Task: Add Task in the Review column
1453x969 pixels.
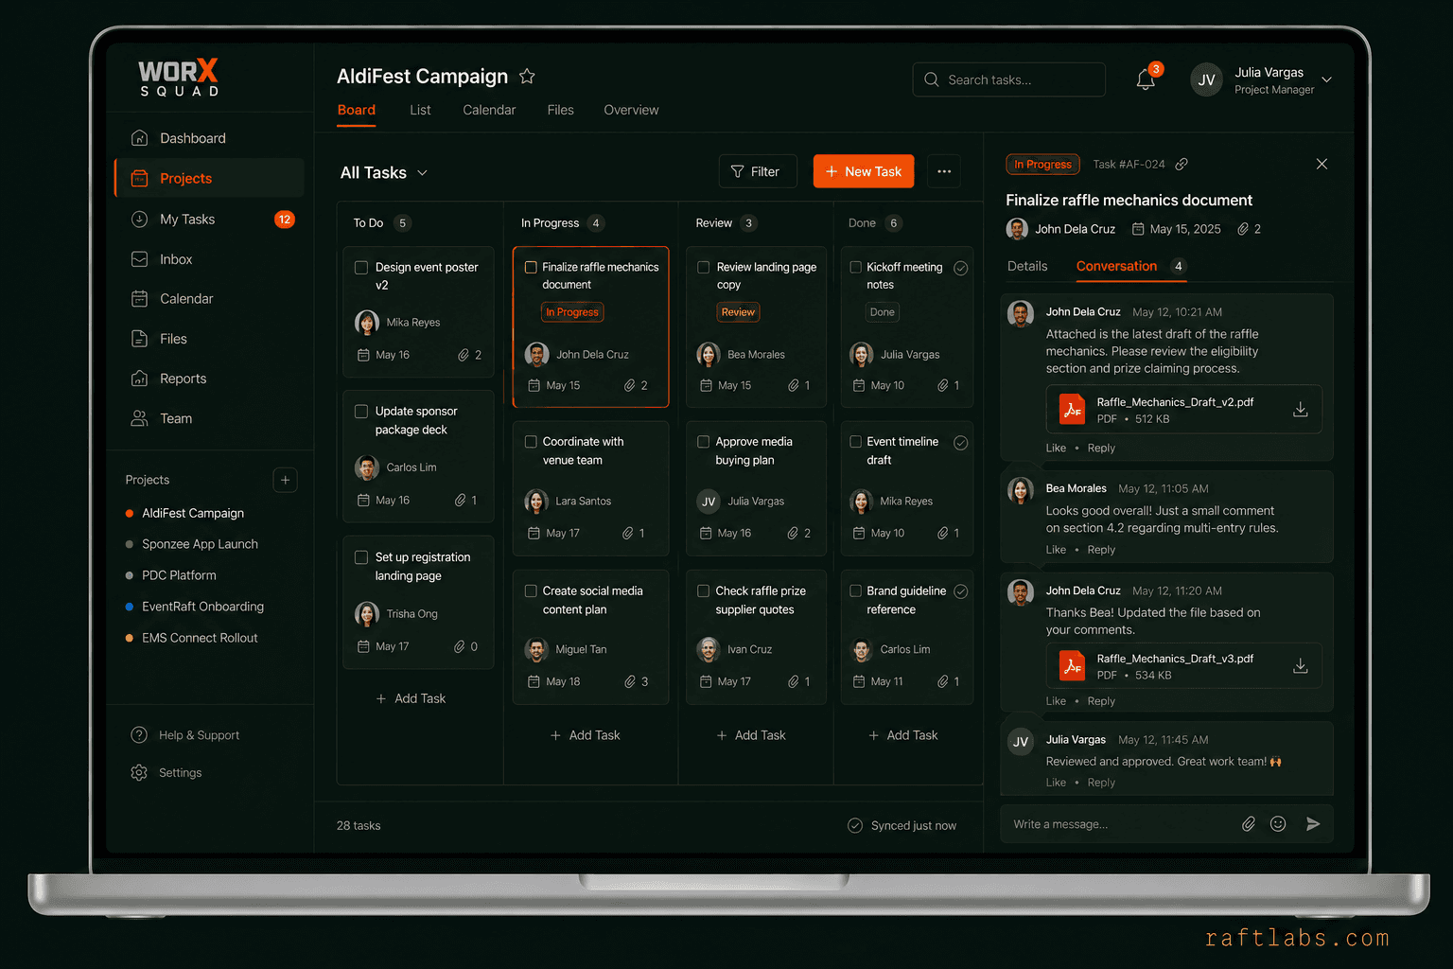Action: pos(751,735)
